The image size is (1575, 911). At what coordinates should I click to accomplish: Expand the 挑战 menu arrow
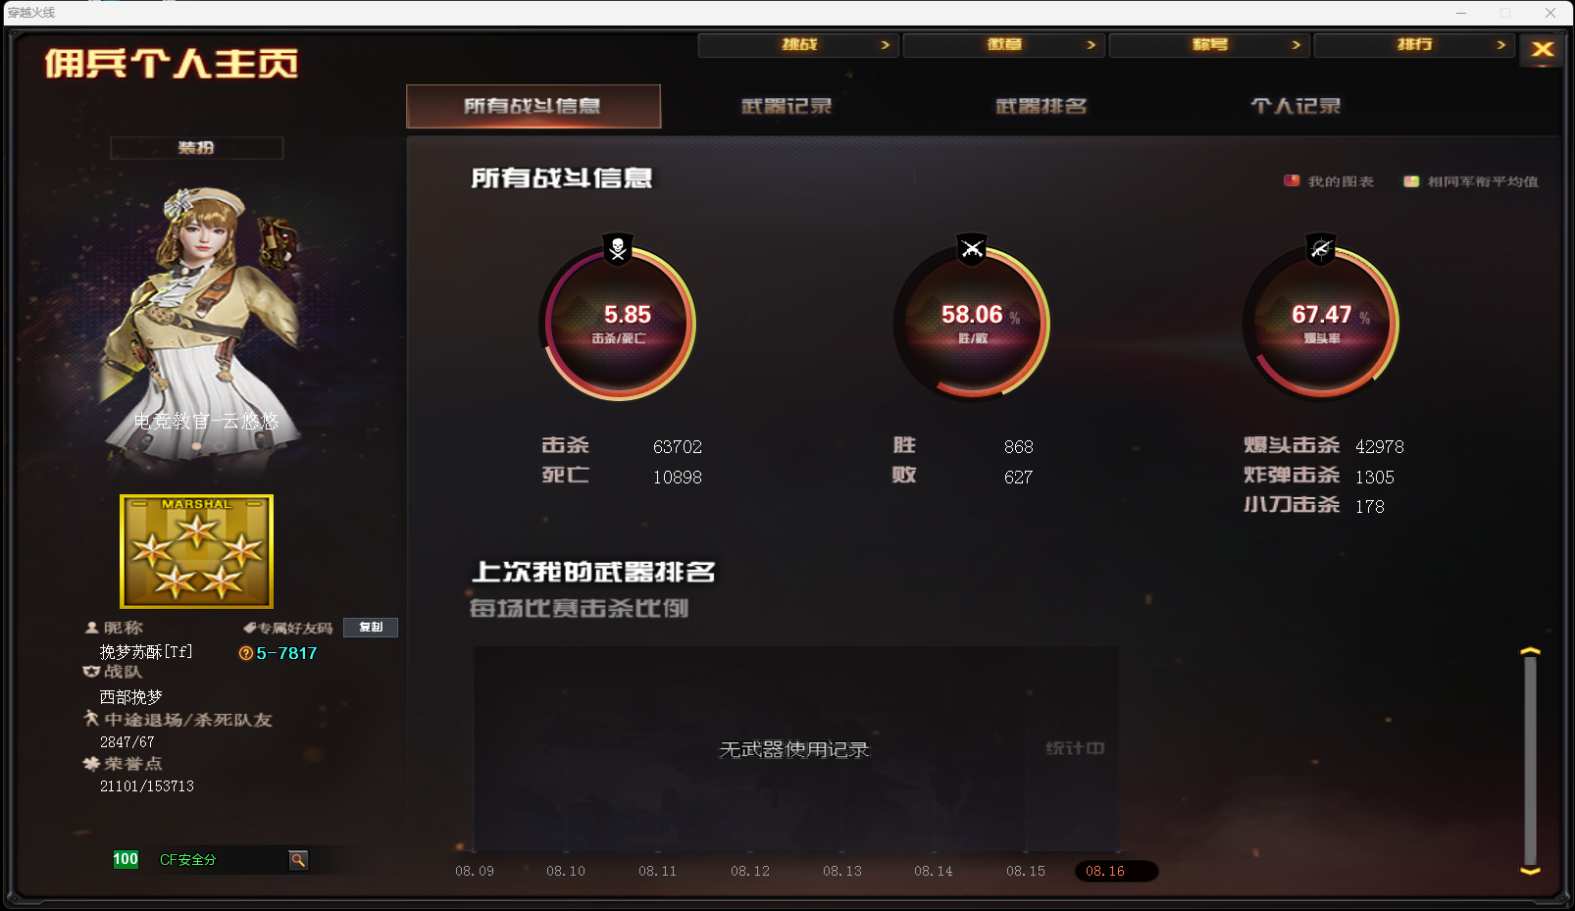[885, 45]
